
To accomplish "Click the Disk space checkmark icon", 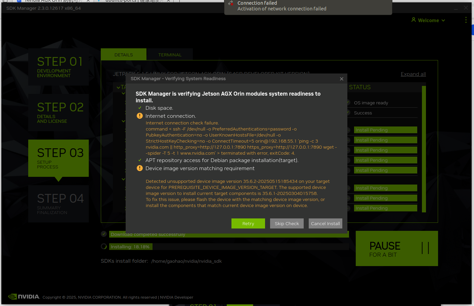I will click(x=140, y=108).
